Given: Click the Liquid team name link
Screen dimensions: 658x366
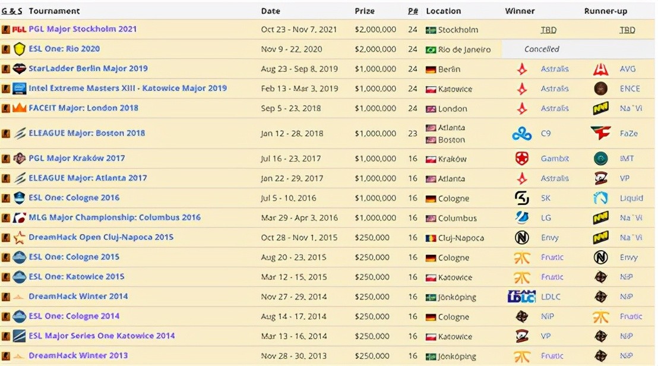Looking at the screenshot, I should pos(631,198).
